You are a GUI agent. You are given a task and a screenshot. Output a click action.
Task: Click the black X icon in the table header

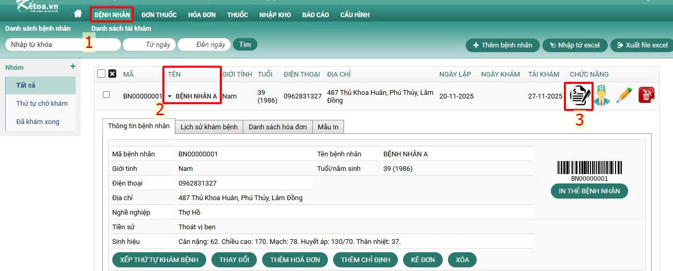tap(112, 74)
